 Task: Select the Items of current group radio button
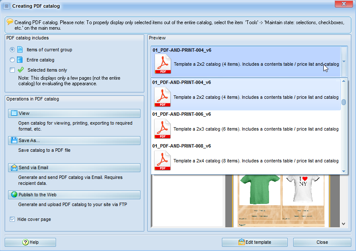pos(12,50)
